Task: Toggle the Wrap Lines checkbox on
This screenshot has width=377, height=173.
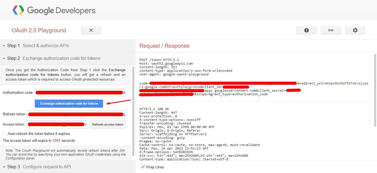Action: tap(143, 167)
